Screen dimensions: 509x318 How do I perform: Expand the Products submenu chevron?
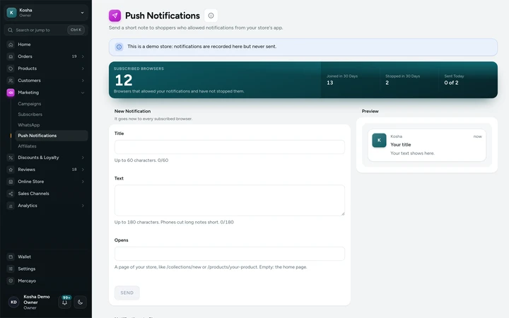[x=83, y=69]
